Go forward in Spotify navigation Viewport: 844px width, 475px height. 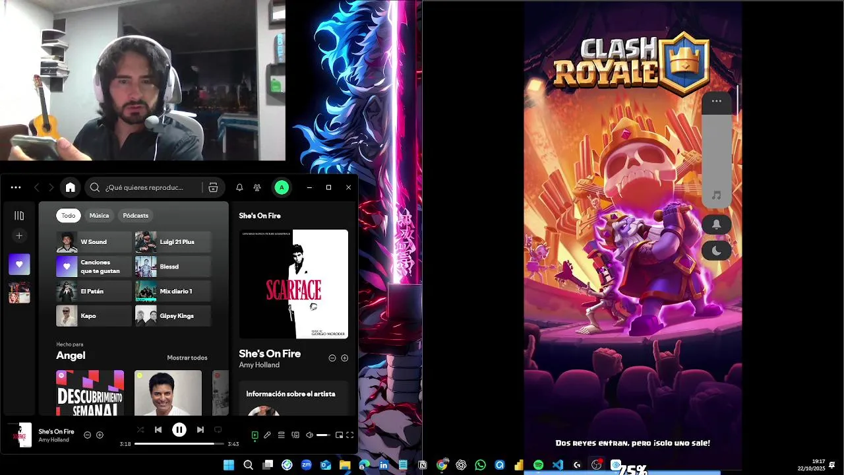coord(51,187)
